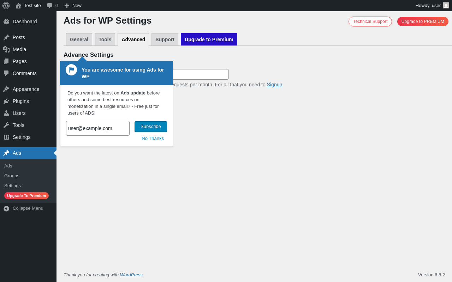The image size is (452, 282).
Task: Switch to the Tools tab
Action: (x=105, y=39)
